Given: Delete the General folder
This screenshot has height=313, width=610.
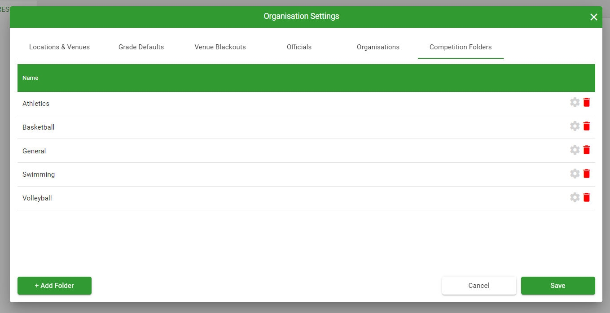Looking at the screenshot, I should click(587, 150).
